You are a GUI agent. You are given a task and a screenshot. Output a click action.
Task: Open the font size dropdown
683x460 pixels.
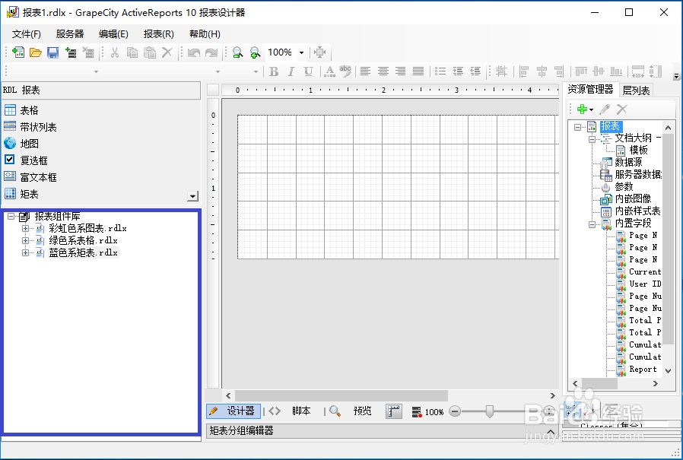(256, 72)
